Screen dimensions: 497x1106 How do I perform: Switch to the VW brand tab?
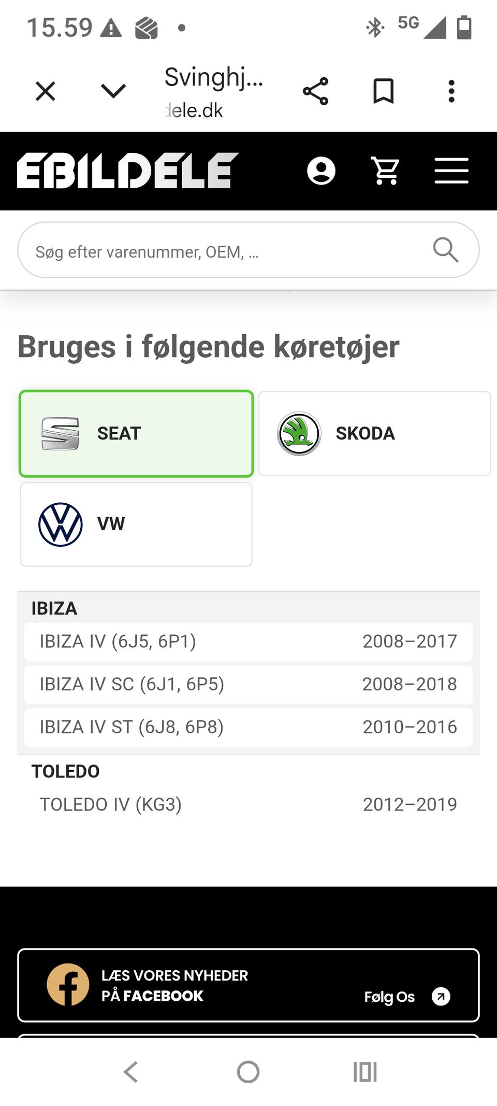point(136,524)
